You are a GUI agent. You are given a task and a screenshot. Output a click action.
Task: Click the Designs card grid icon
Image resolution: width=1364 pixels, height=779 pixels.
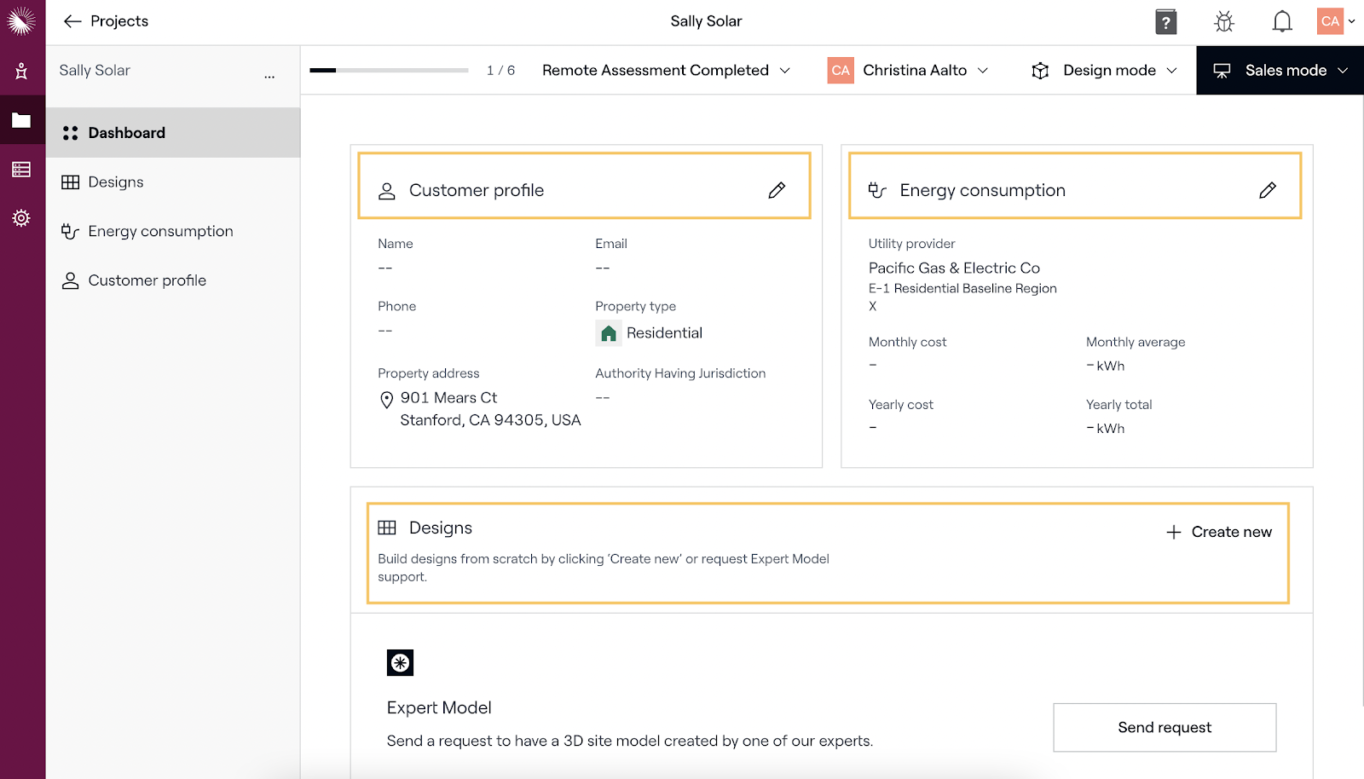387,528
